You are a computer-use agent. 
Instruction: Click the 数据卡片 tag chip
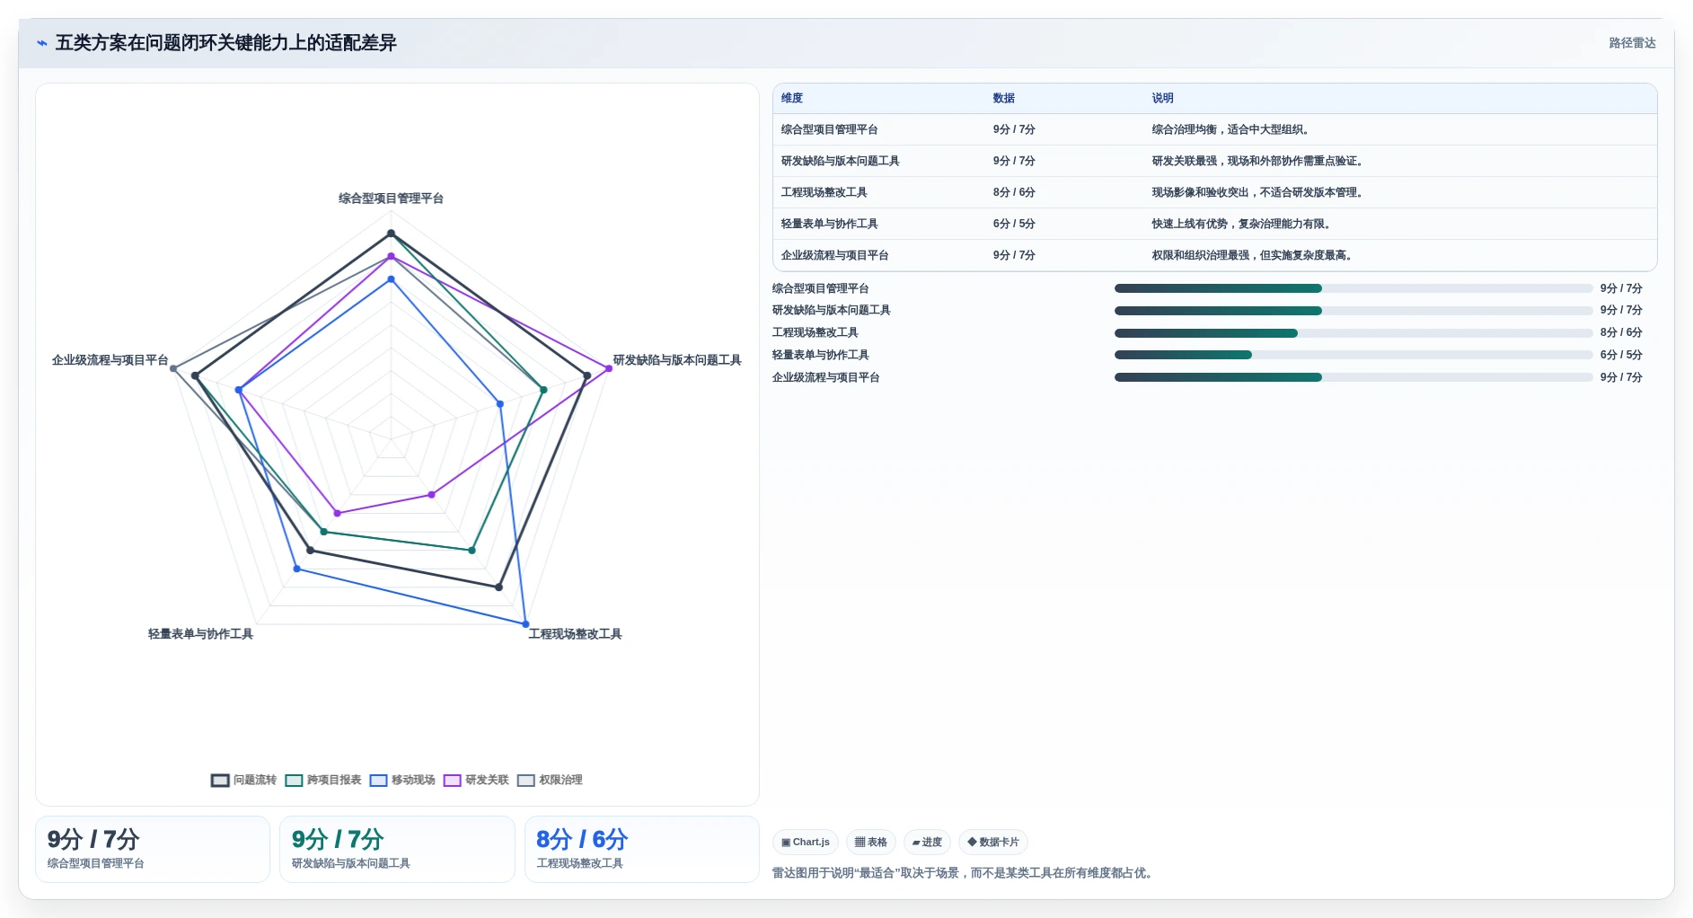(x=993, y=842)
